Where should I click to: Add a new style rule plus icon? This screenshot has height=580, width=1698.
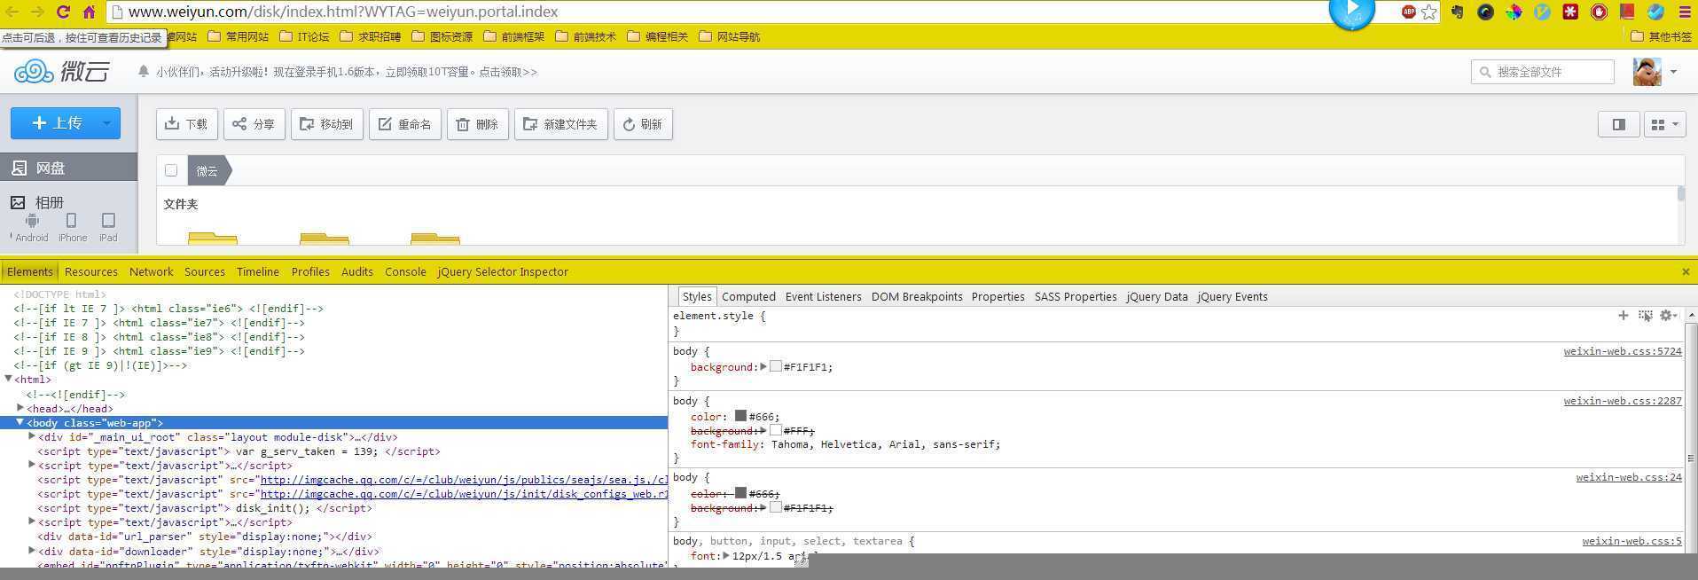click(1623, 316)
